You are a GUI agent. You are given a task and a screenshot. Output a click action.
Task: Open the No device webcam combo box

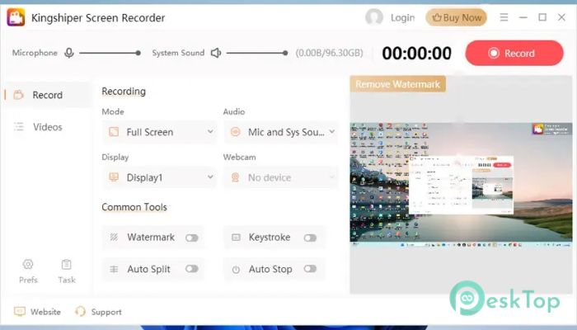[281, 177]
